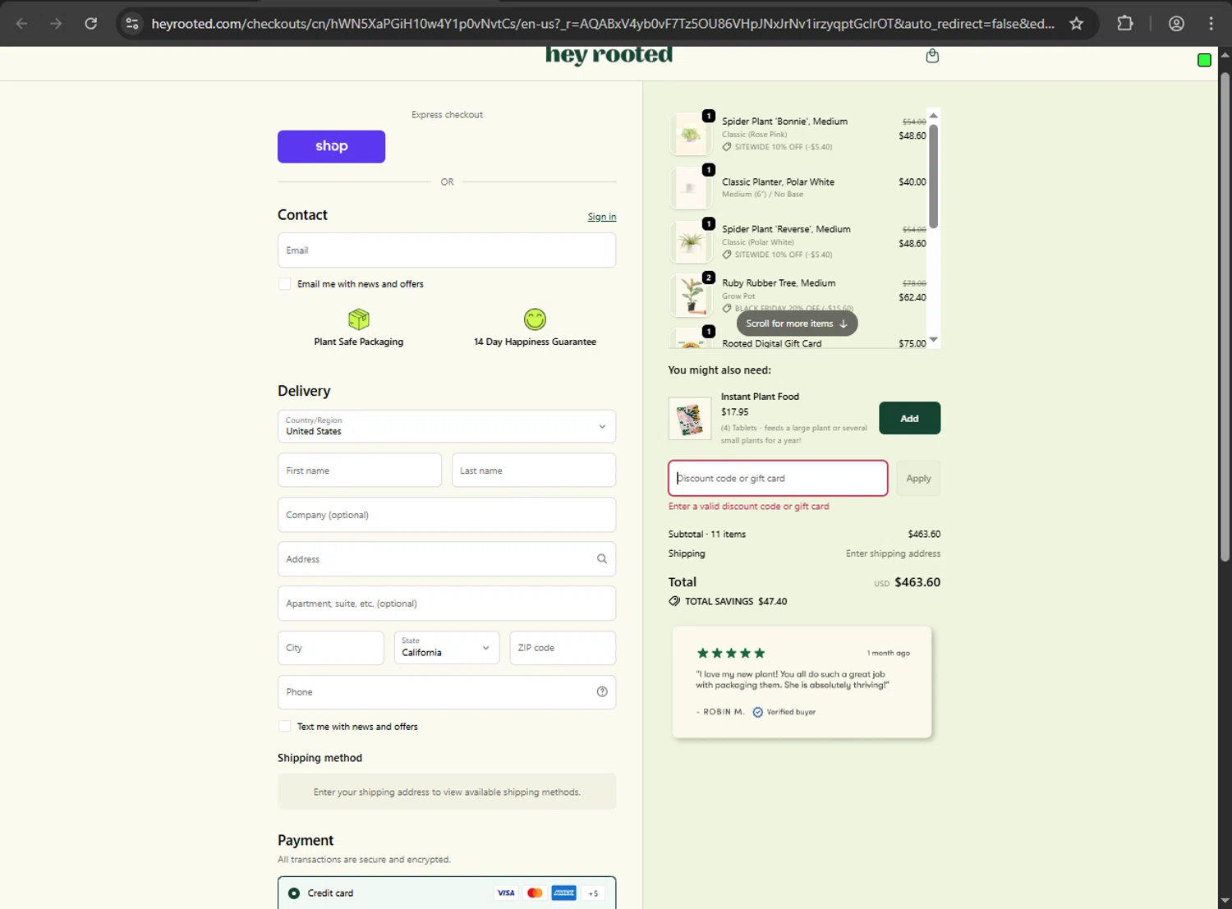Click the Plant Safe Packaging box icon
This screenshot has width=1232, height=909.
coord(359,319)
